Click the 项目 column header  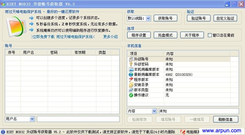tap(145, 54)
